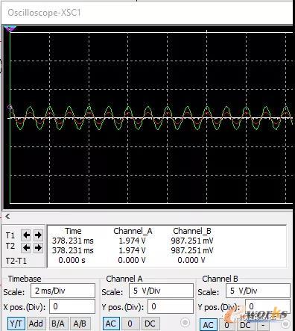
Task: Click the Channel A radio indicator beside DC
Action: [x=185, y=322]
